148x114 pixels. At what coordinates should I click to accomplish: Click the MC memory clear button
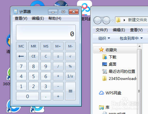pyautogui.click(x=21, y=46)
